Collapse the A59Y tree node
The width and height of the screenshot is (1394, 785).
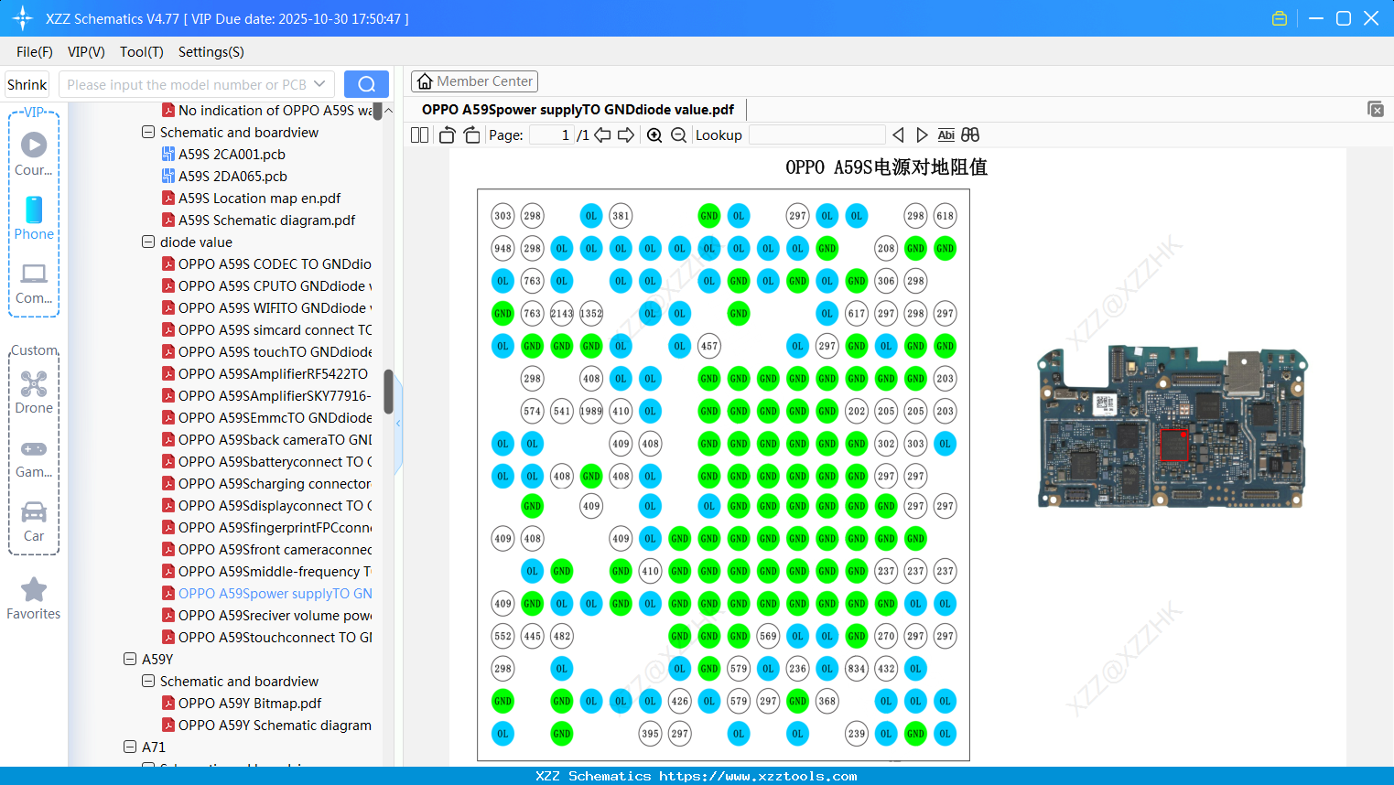(130, 659)
